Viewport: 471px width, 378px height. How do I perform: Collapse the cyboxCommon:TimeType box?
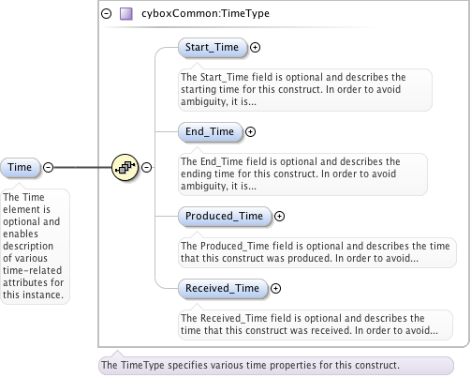pyautogui.click(x=107, y=14)
